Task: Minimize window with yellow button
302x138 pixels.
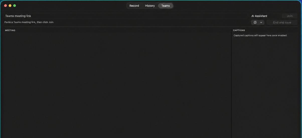Action: pos(10,6)
